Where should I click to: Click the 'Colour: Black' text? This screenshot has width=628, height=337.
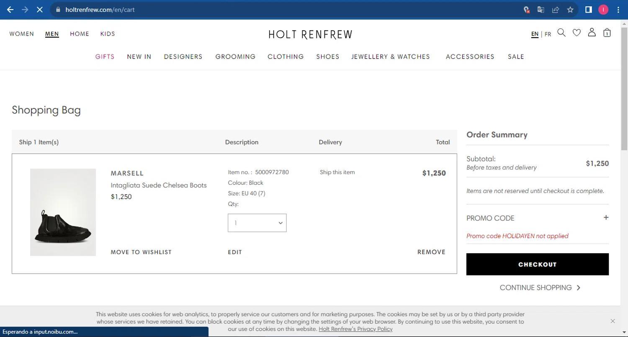point(245,183)
